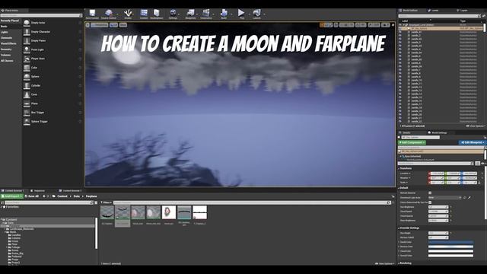Open the Cinematics toolbar icon
This screenshot has width=487, height=274.
[206, 13]
